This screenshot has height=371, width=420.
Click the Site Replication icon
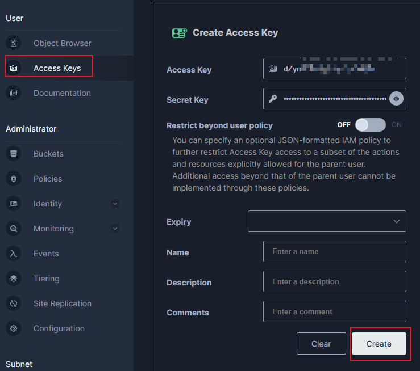(x=14, y=303)
